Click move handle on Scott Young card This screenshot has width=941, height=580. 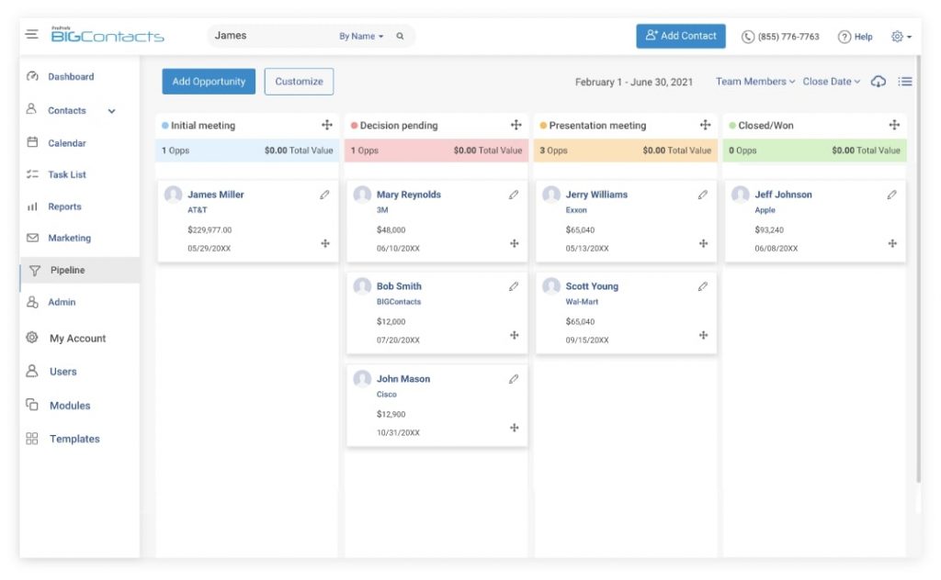click(x=703, y=335)
